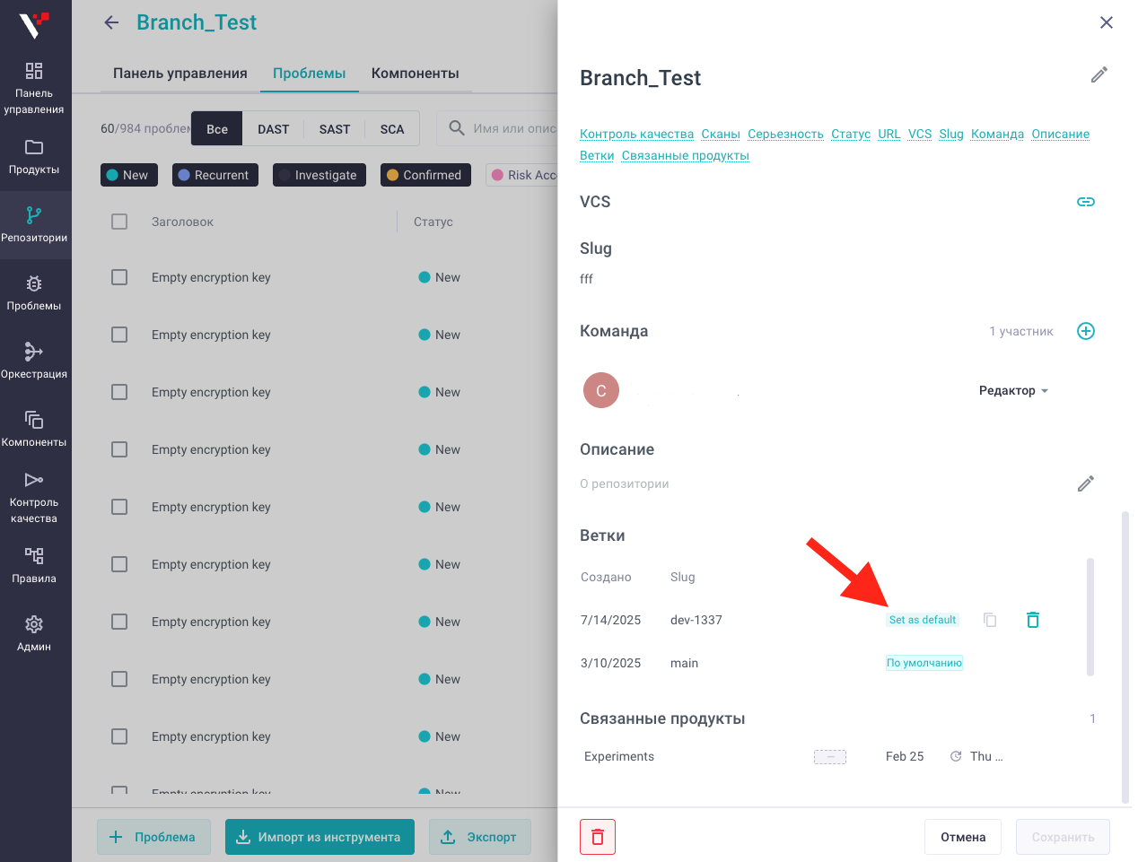Select the SAST filter segment
This screenshot has width=1138, height=862.
pos(335,129)
